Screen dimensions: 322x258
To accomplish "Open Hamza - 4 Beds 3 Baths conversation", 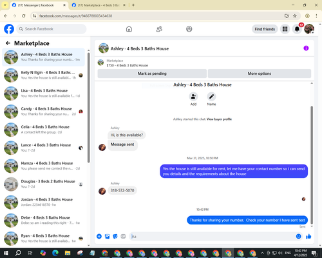I will [43, 166].
